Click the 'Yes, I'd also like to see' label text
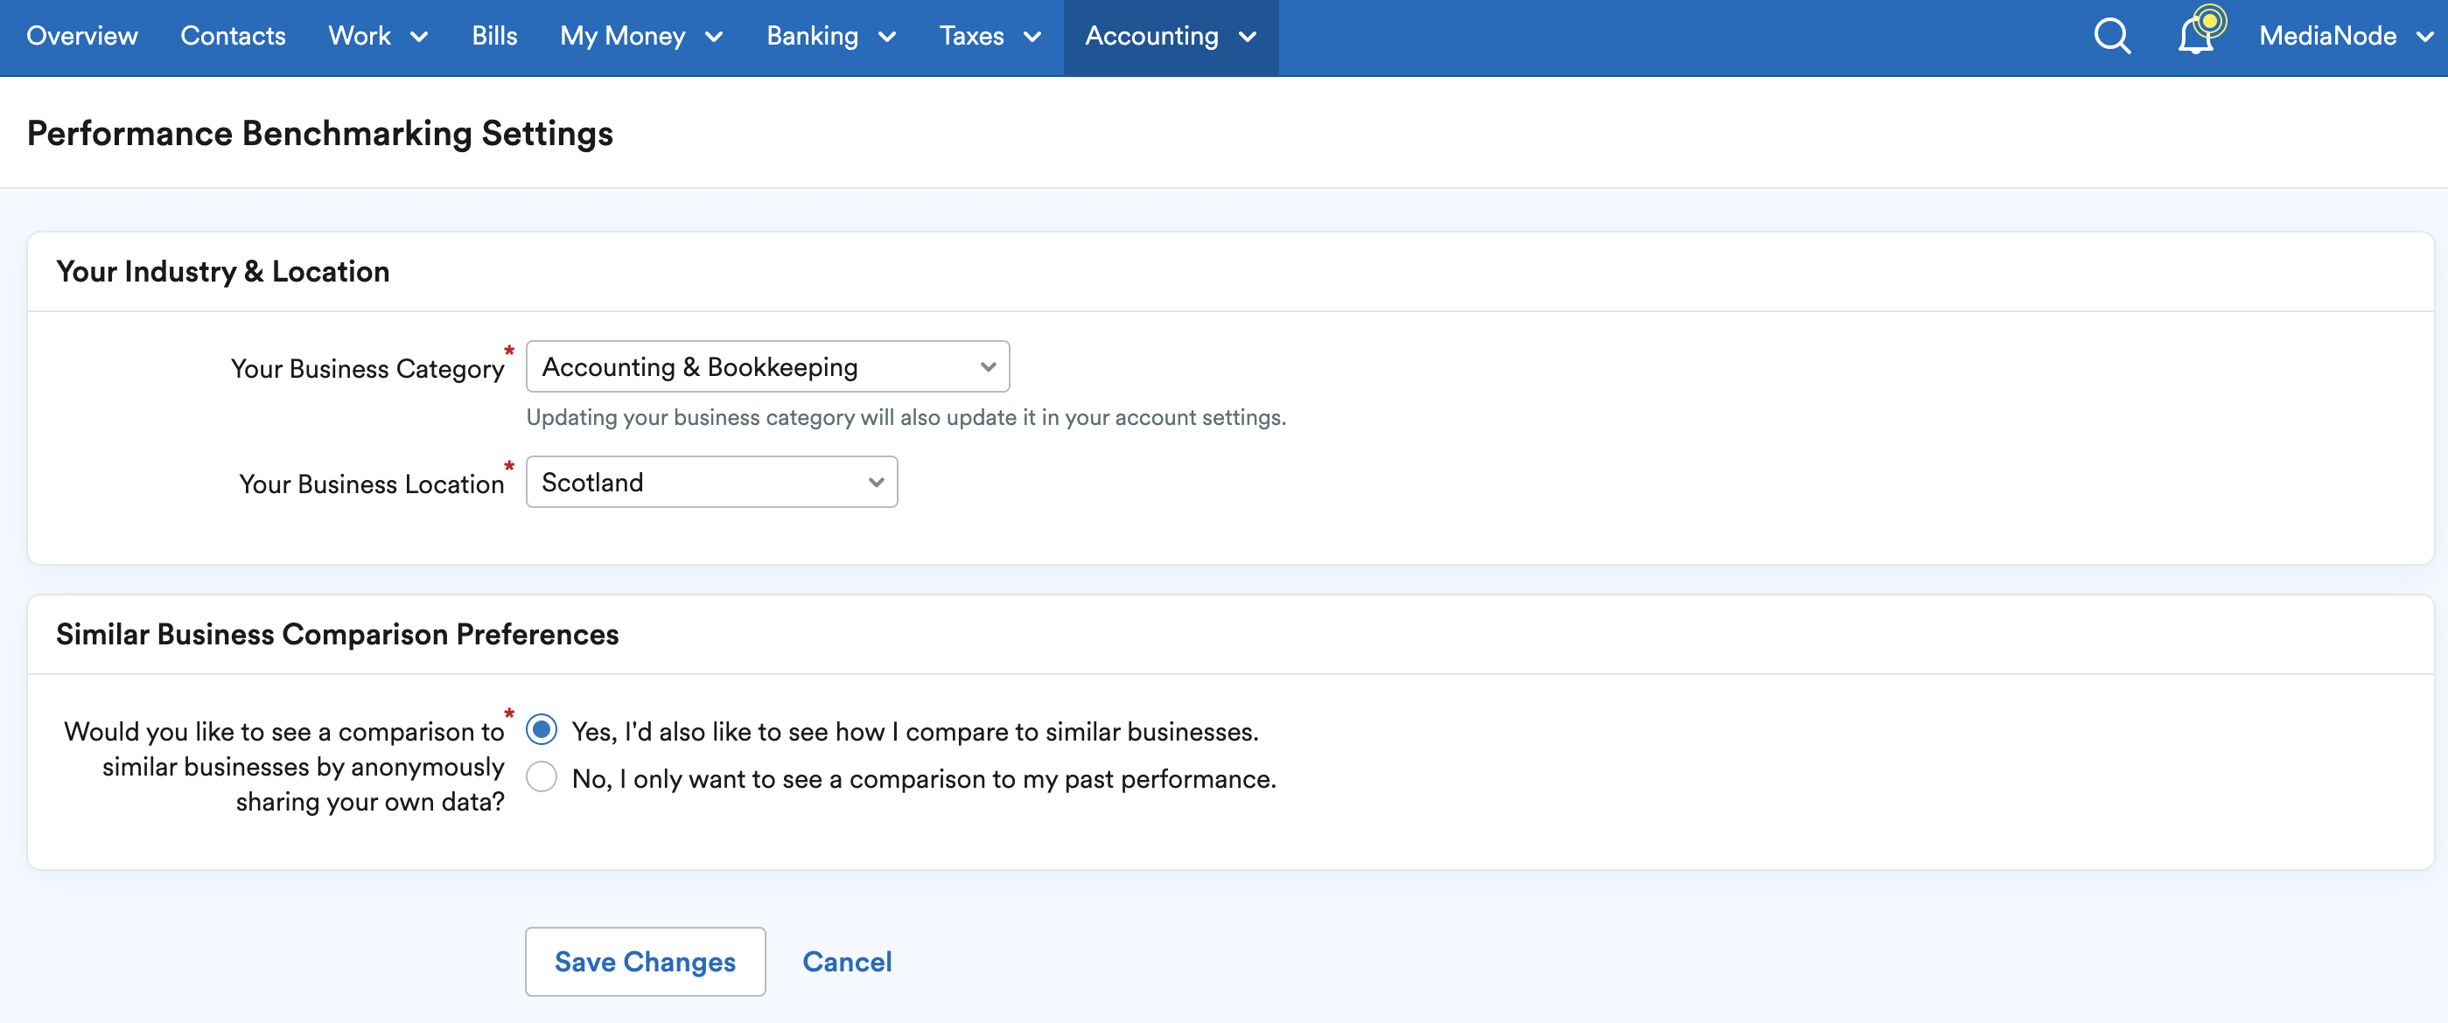Image resolution: width=2448 pixels, height=1023 pixels. (914, 731)
